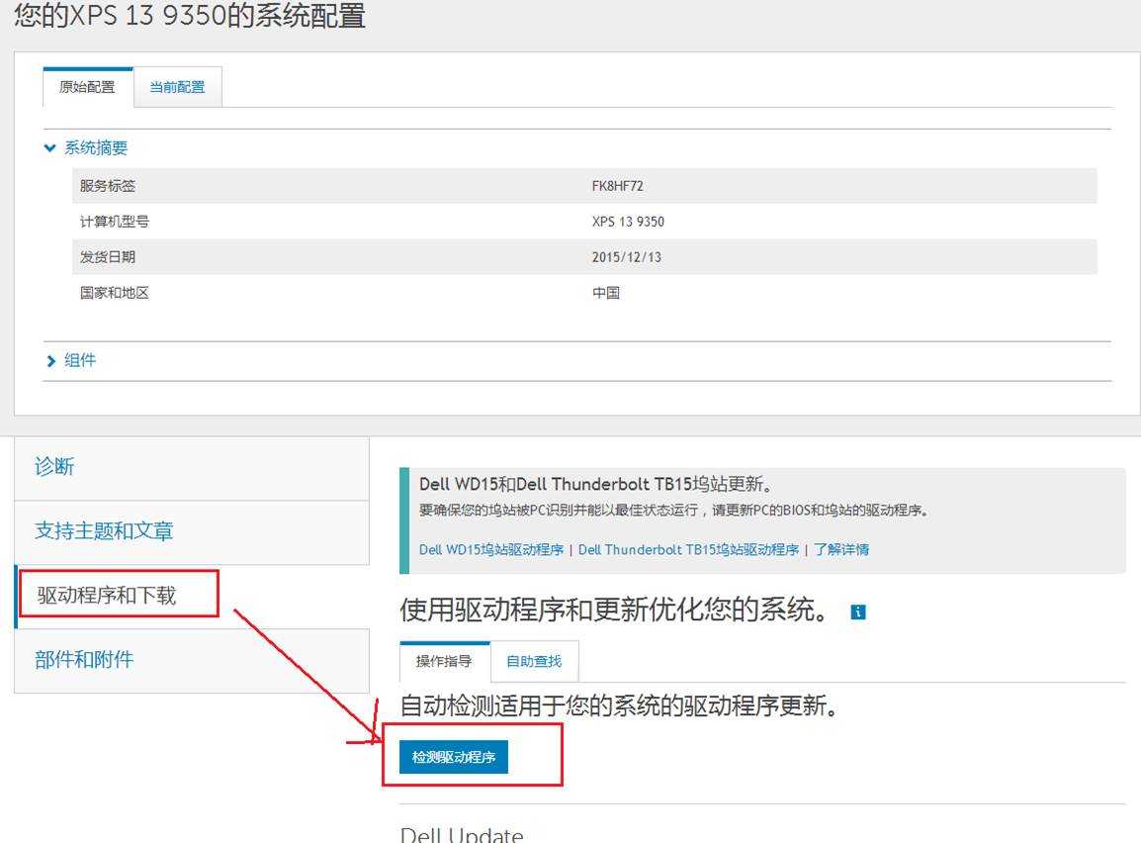Click the 了解详情 link
This screenshot has width=1141, height=843.
coord(841,549)
